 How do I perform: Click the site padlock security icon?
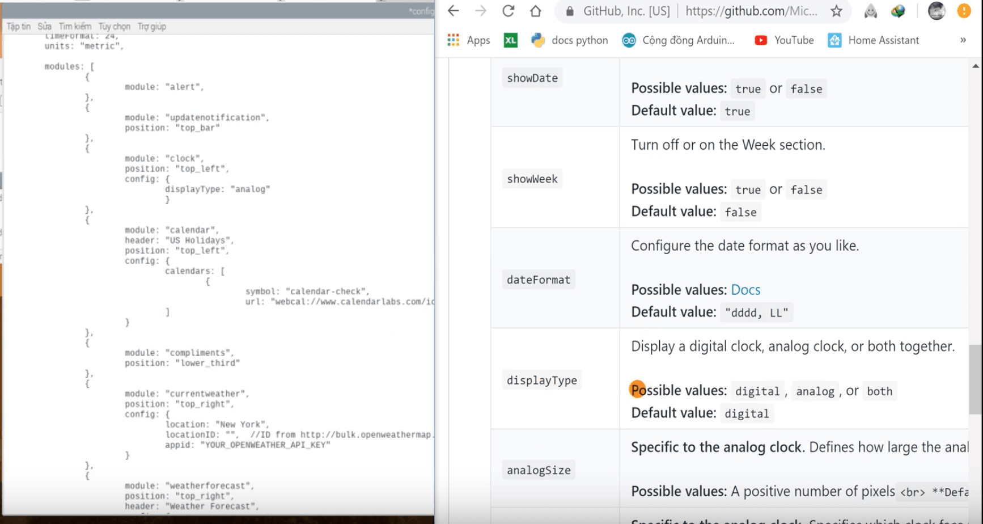(570, 11)
